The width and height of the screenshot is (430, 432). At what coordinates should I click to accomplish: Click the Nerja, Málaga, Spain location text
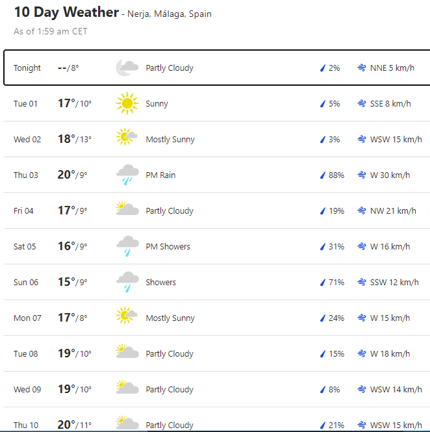click(169, 14)
